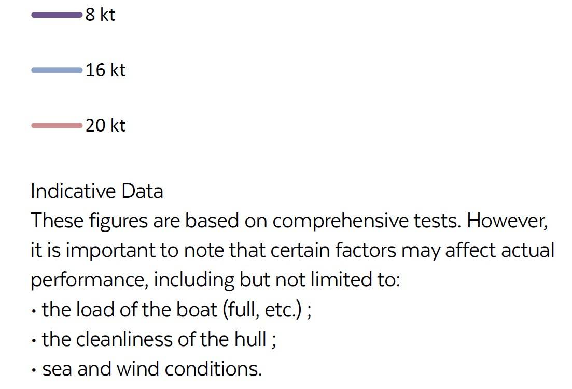Click the line starting "it is important"
Image resolution: width=572 pixels, height=389 pixels.
tap(292, 251)
